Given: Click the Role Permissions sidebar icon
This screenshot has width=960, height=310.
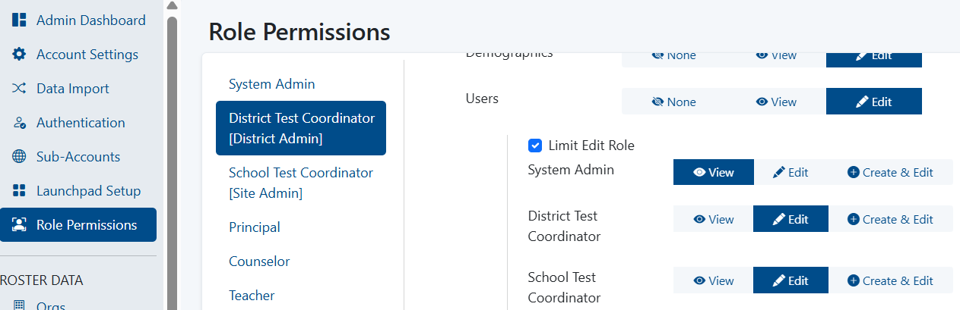Looking at the screenshot, I should (19, 225).
